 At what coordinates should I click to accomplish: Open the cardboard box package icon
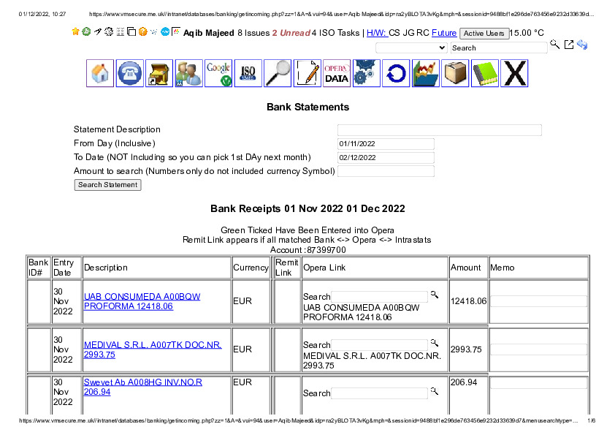(455, 74)
